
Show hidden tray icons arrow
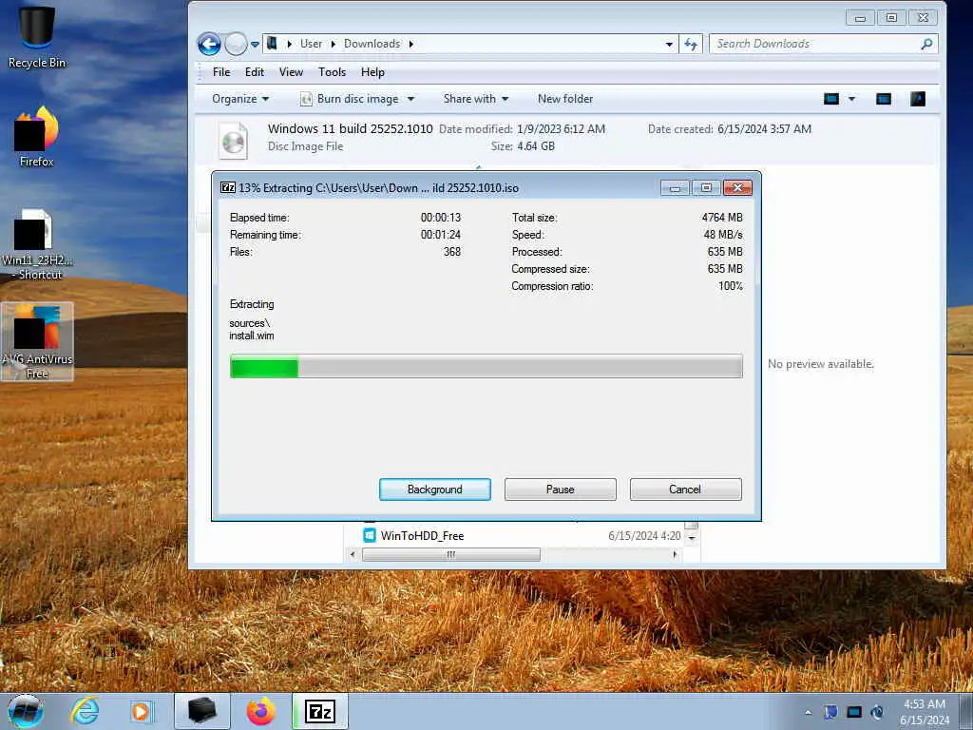tap(808, 713)
